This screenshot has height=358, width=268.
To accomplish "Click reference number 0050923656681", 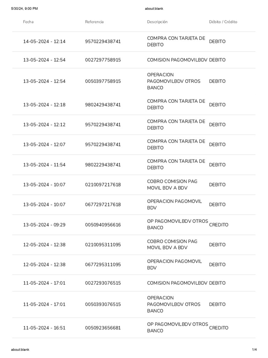I will (103, 328).
